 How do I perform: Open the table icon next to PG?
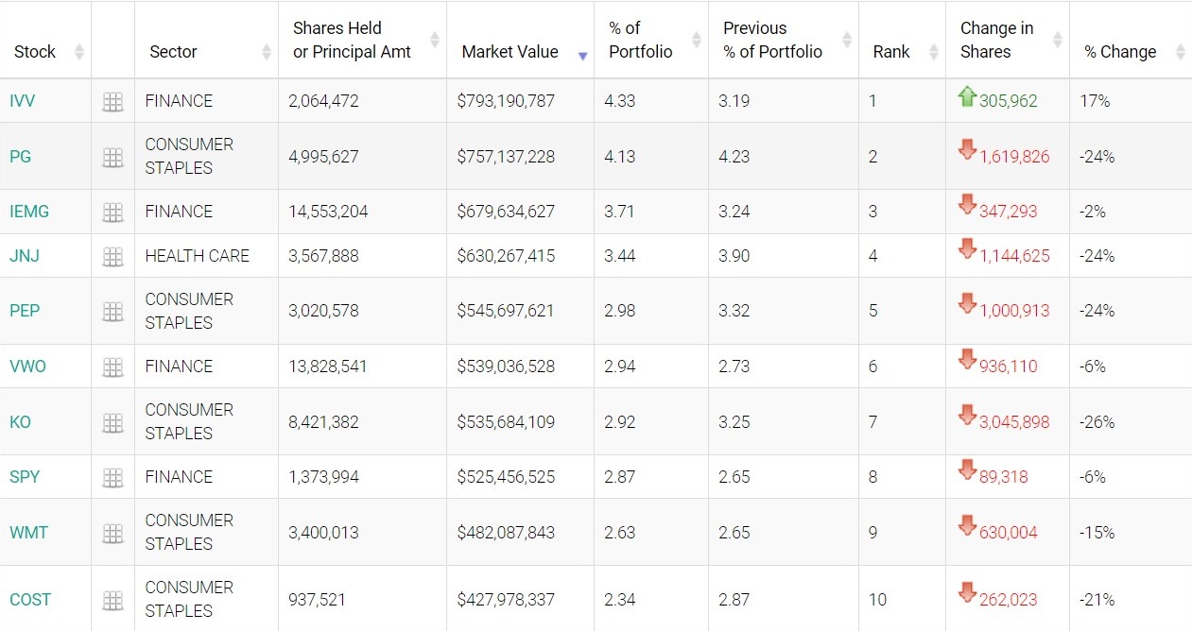coord(112,158)
